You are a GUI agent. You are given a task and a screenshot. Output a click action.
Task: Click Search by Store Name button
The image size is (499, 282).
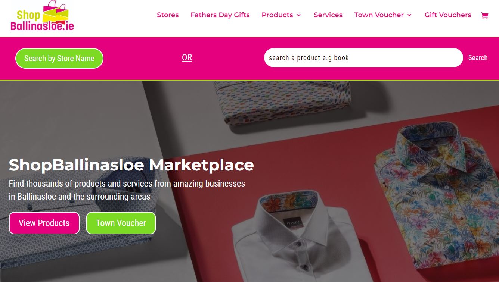(59, 58)
